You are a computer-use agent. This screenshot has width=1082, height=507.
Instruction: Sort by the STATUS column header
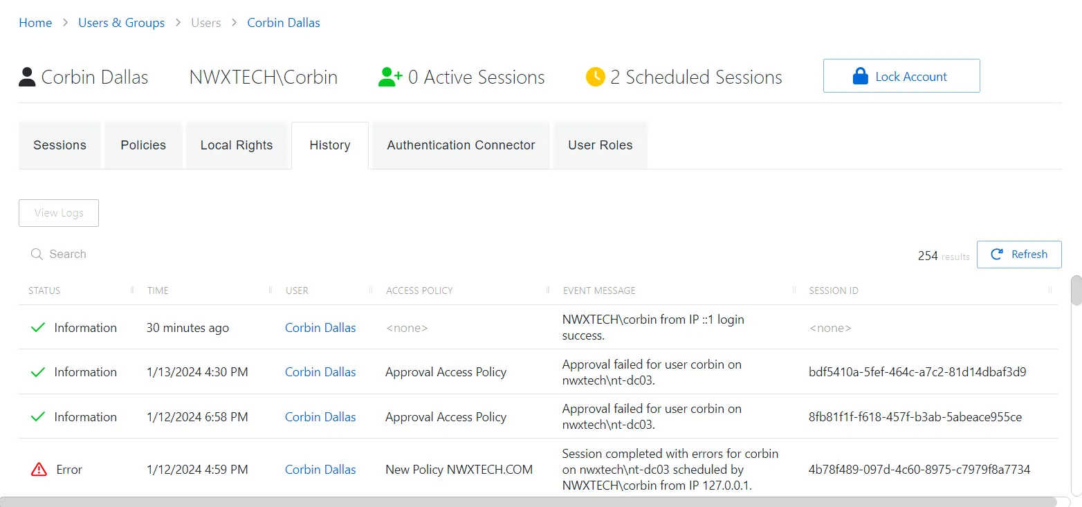44,291
